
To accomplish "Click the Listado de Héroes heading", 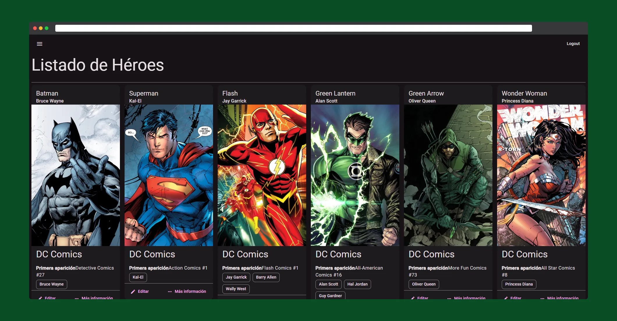I will 98,65.
